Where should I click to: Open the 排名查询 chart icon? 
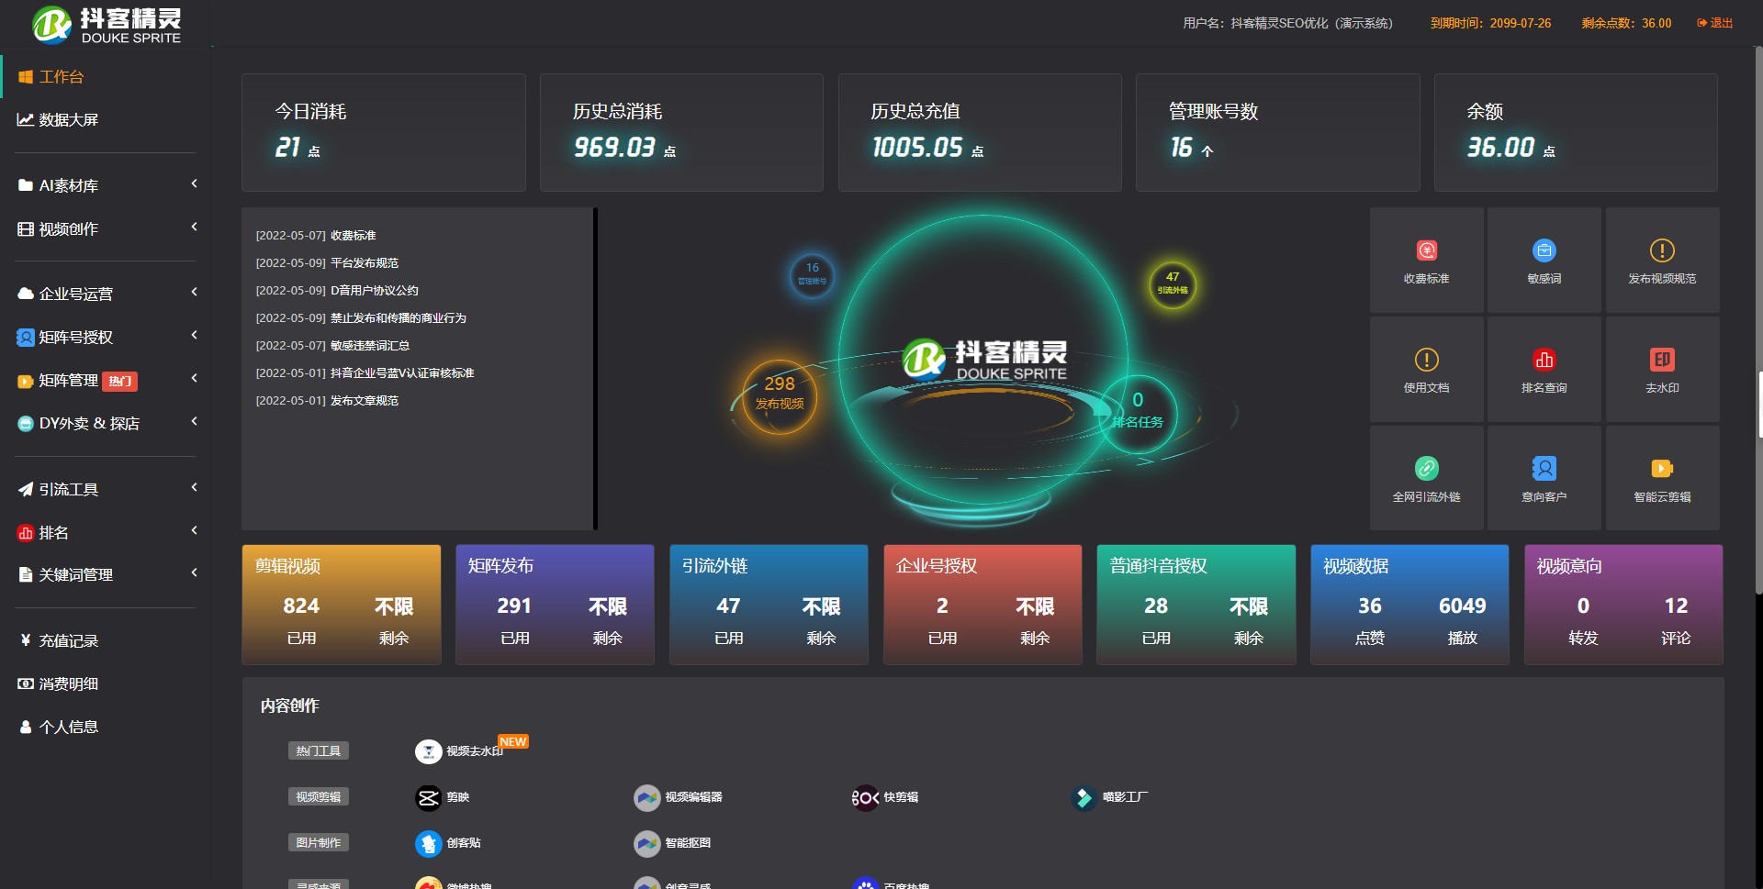(x=1544, y=361)
